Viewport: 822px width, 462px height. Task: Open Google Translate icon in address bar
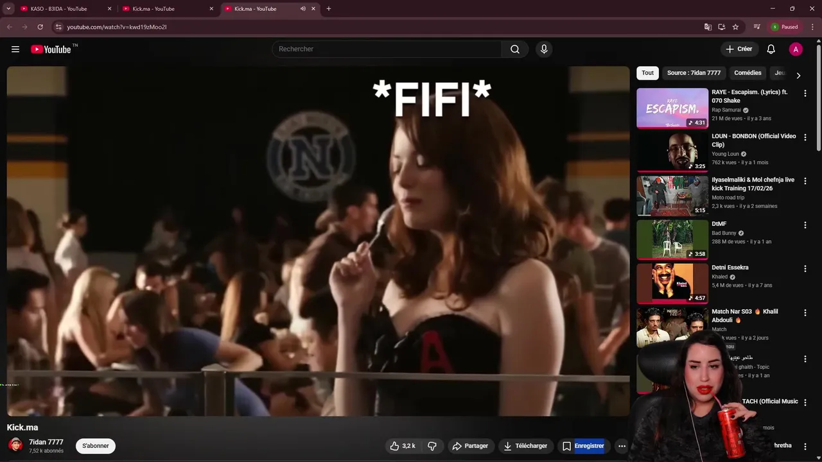(708, 27)
